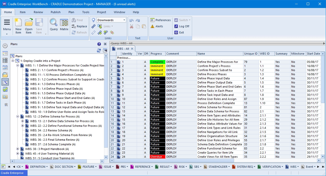Click the sidebar settings gear icon
The width and height of the screenshot is (326, 176).
[5, 46]
